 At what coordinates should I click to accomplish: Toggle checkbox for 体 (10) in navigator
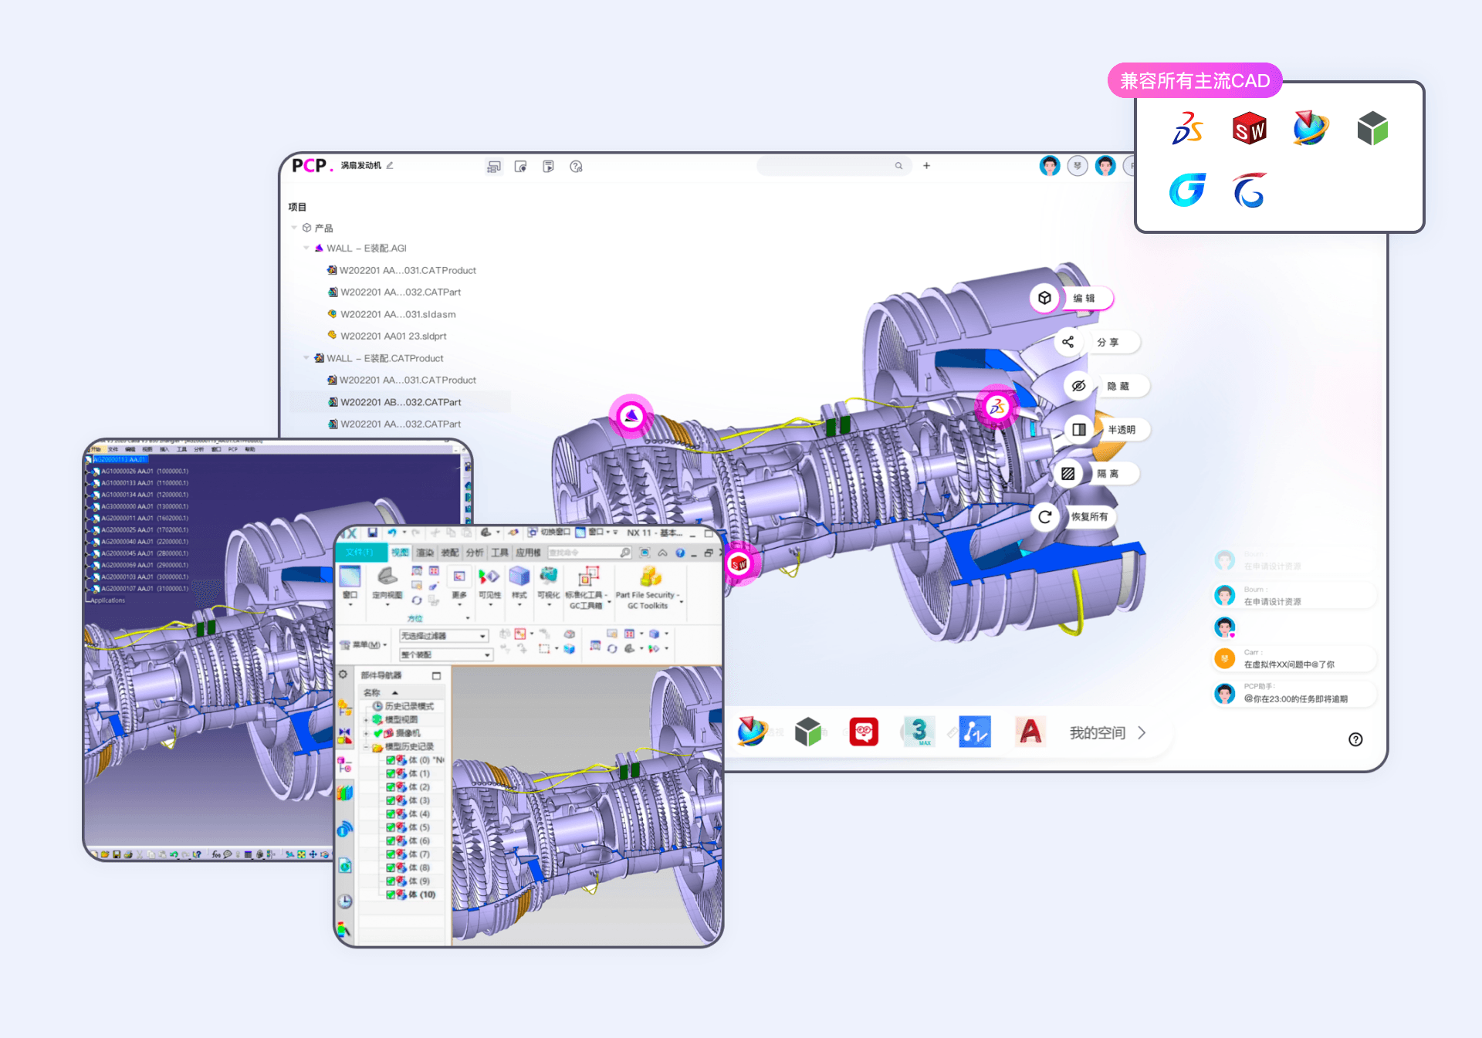391,894
